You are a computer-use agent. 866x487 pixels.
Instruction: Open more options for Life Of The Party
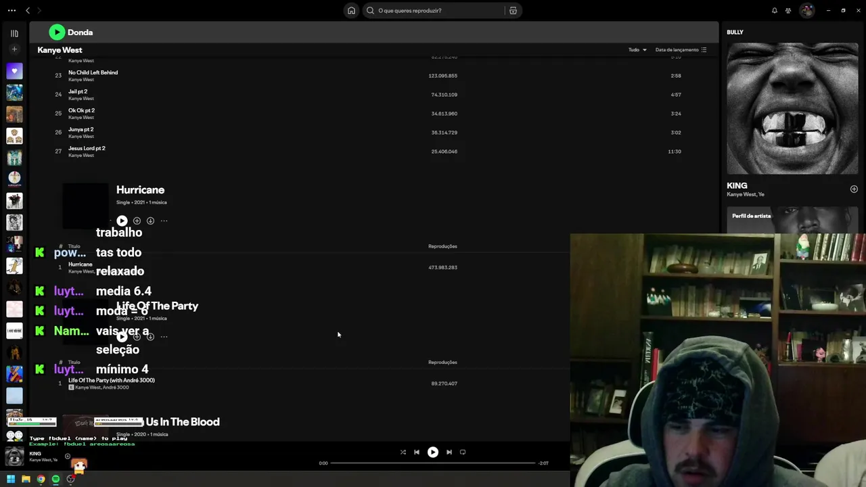click(x=164, y=336)
